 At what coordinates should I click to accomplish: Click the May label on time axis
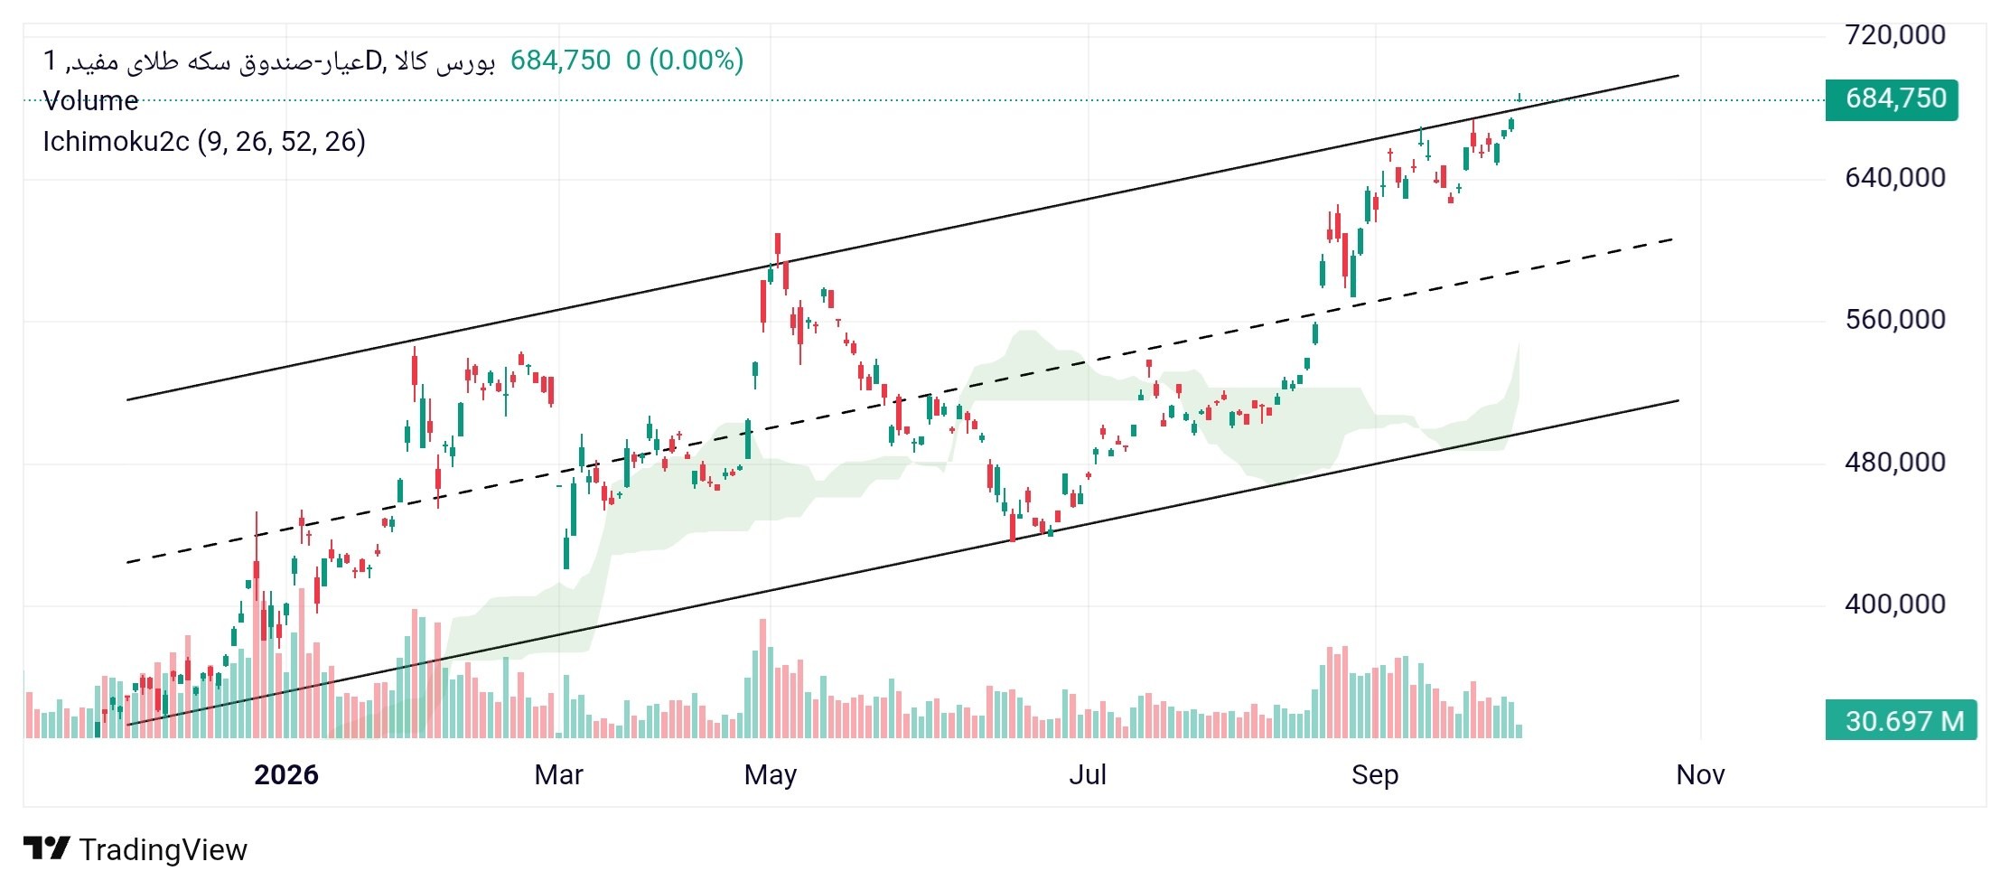[x=771, y=774]
